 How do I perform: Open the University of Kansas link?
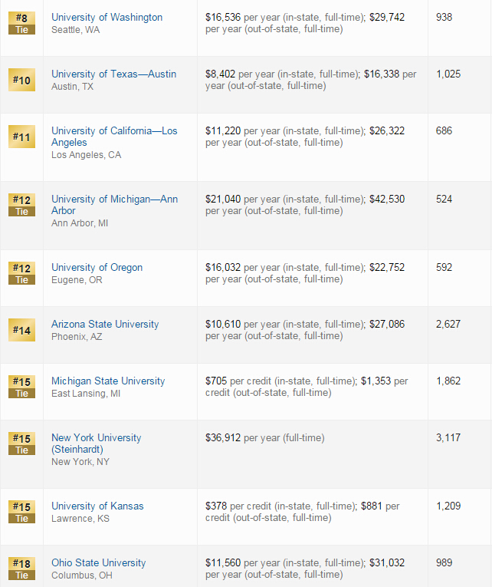pyautogui.click(x=97, y=506)
